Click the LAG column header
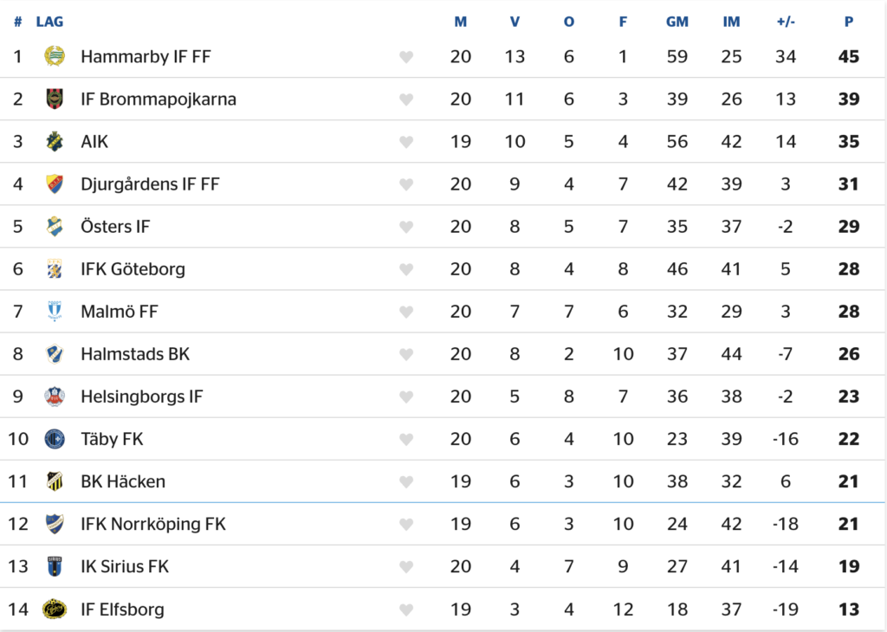 tap(49, 22)
